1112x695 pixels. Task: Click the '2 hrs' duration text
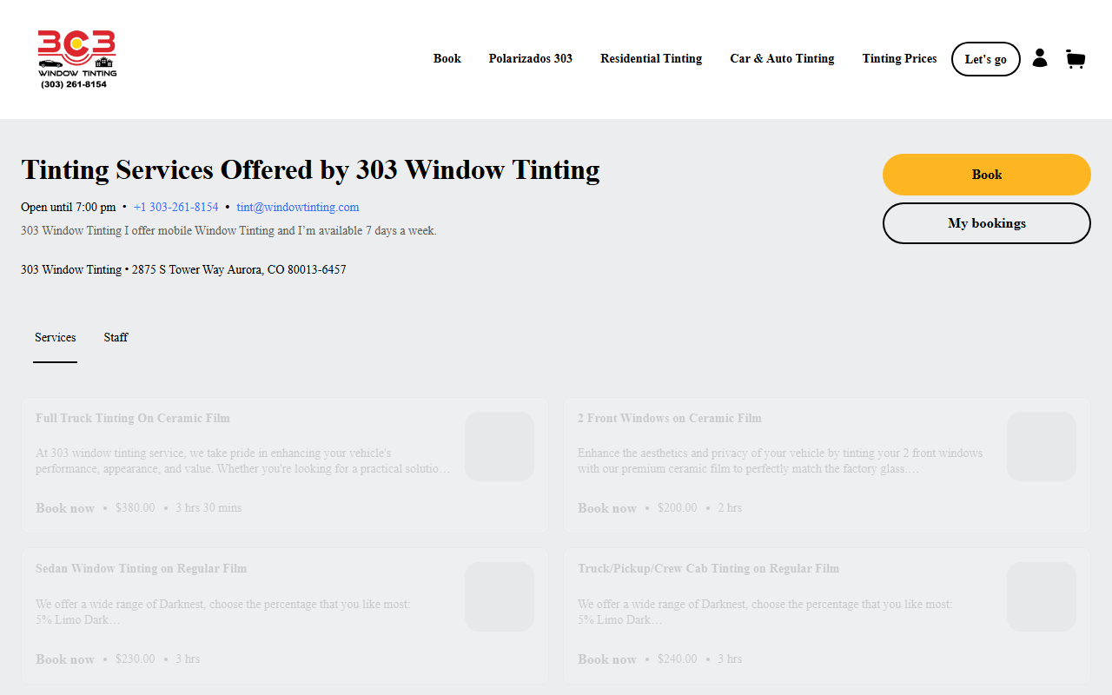[x=730, y=508]
